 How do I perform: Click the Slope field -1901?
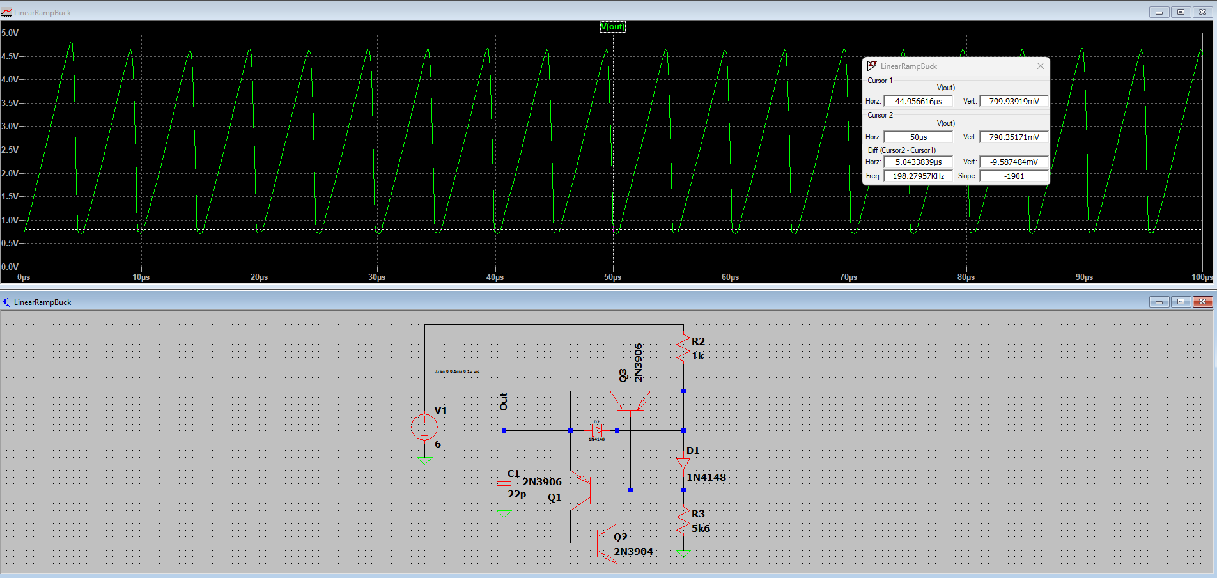(1014, 176)
